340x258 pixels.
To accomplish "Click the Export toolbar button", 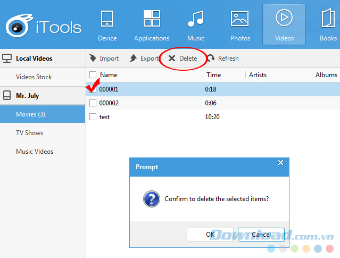I will coord(144,59).
